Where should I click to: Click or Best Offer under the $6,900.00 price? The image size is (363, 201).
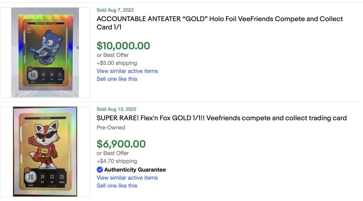point(113,153)
